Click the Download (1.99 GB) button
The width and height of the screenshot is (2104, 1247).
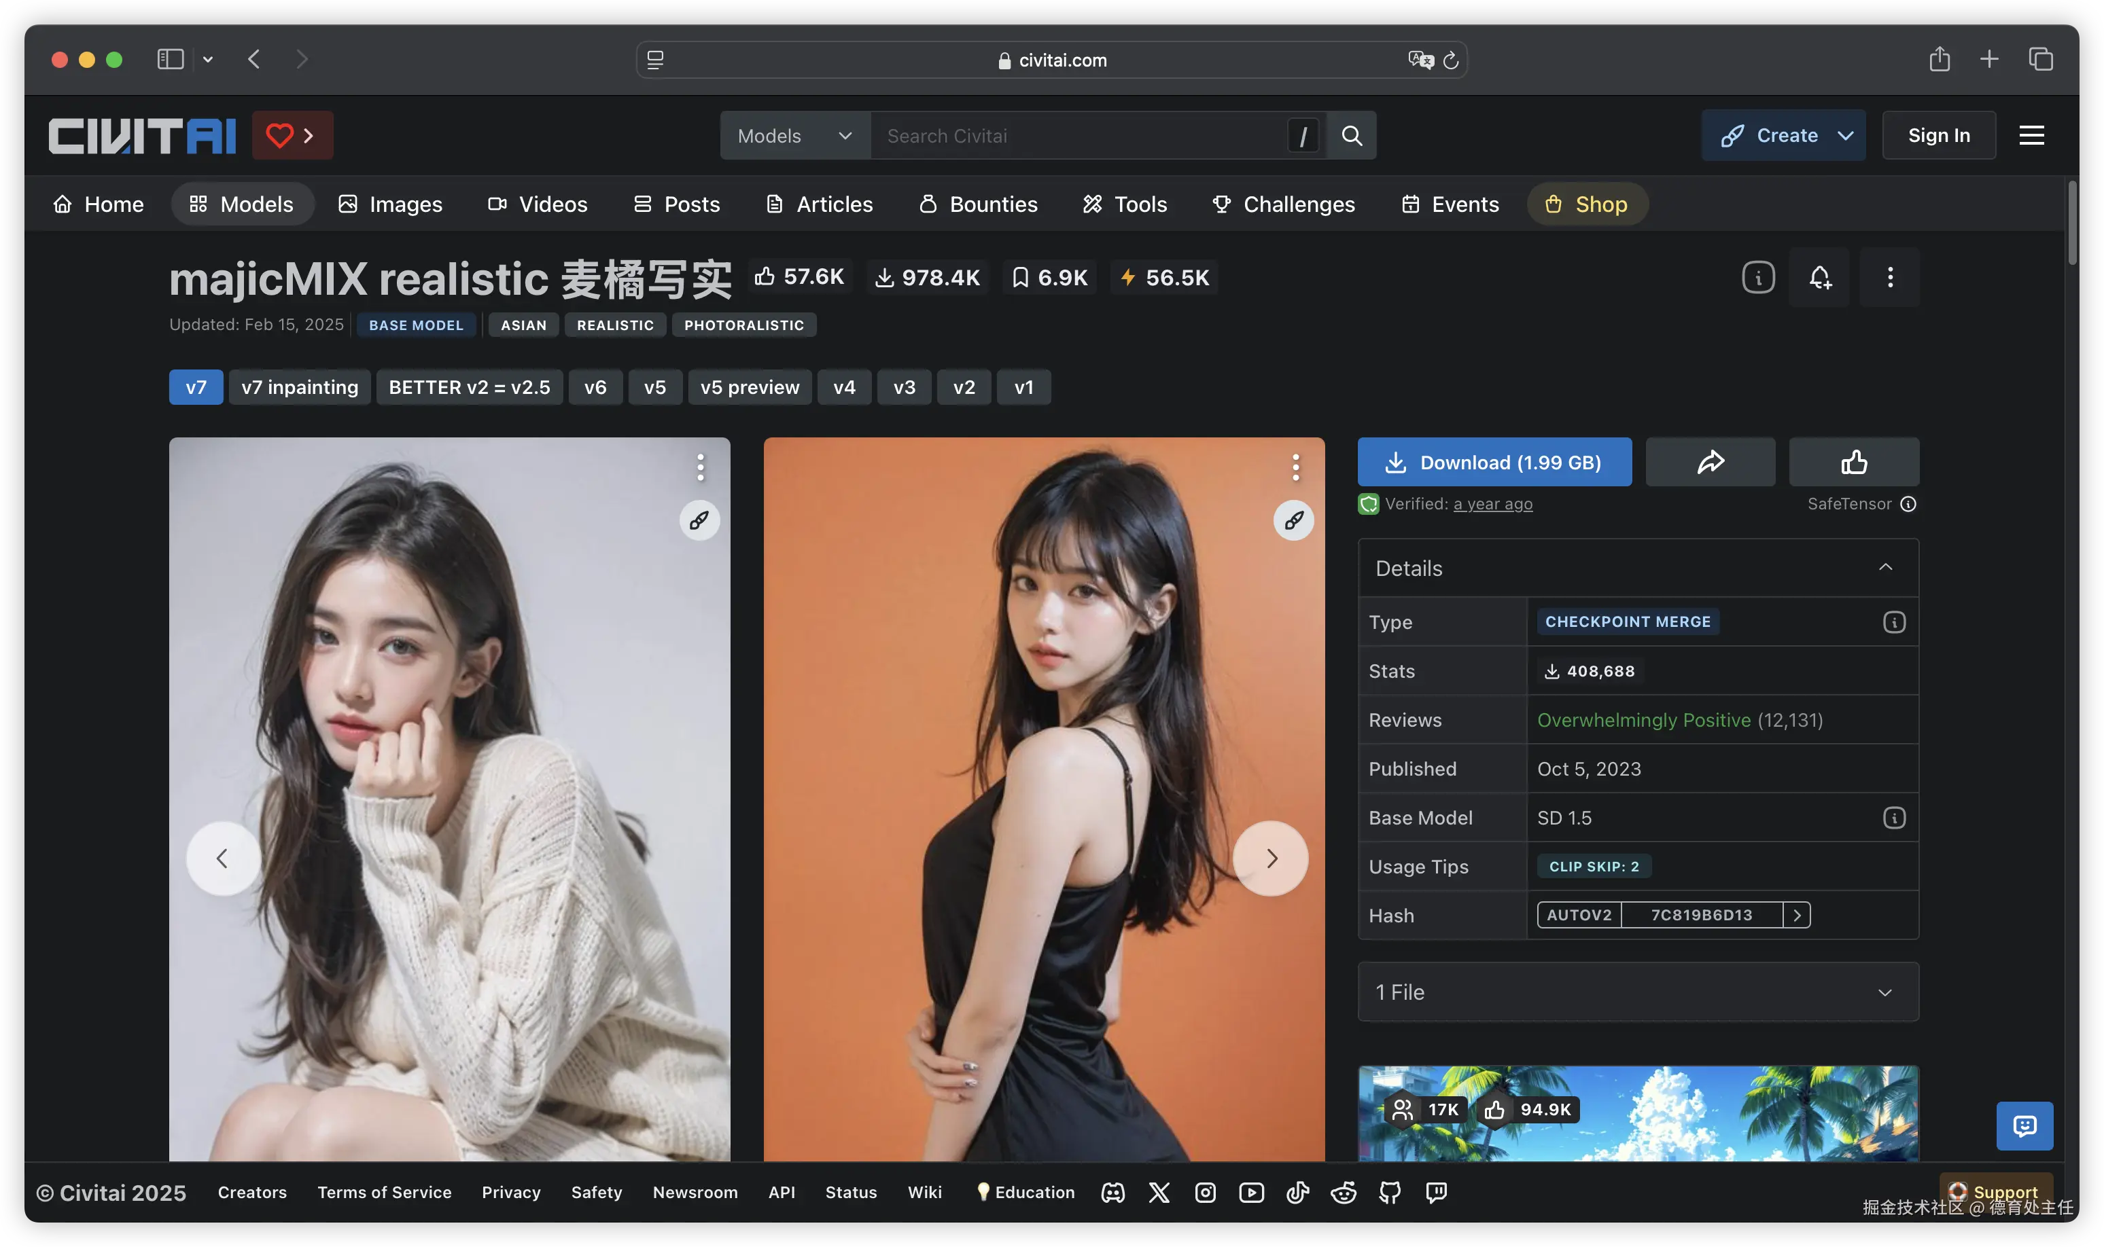point(1494,461)
